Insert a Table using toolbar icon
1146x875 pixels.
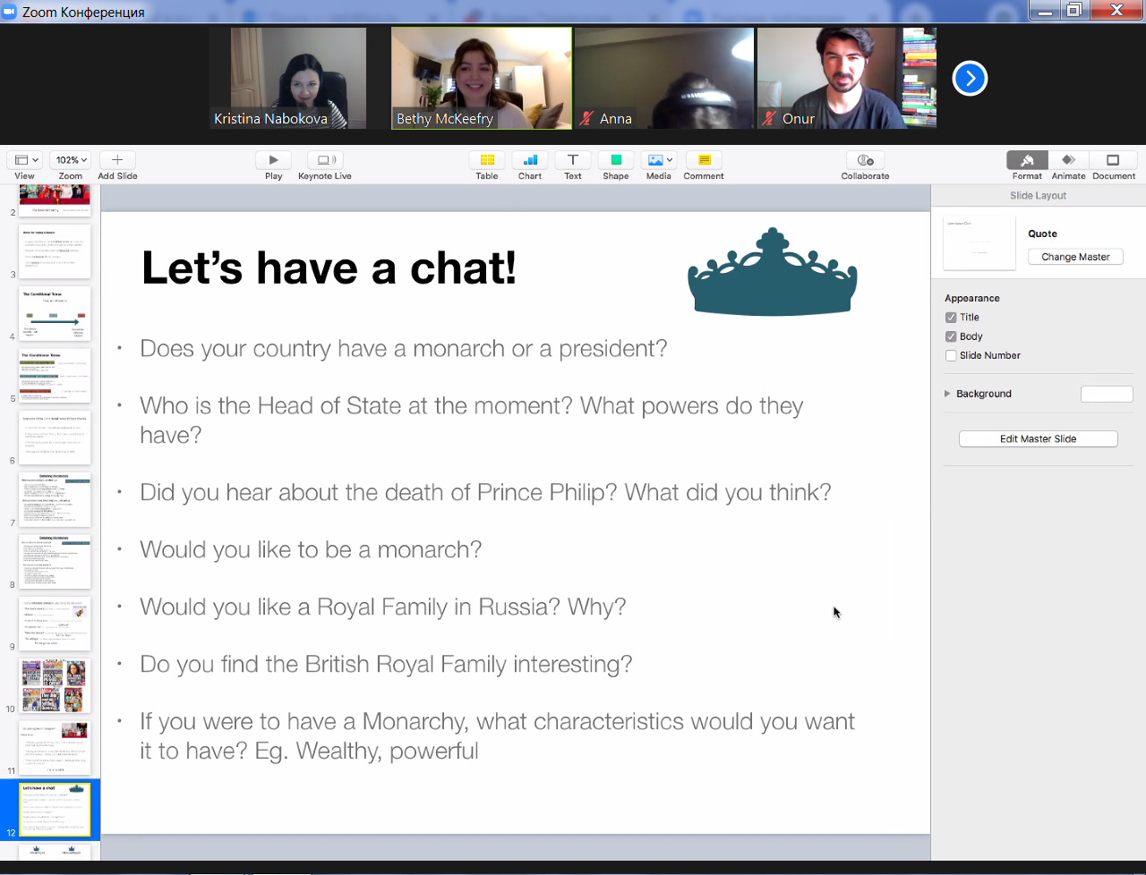click(487, 160)
